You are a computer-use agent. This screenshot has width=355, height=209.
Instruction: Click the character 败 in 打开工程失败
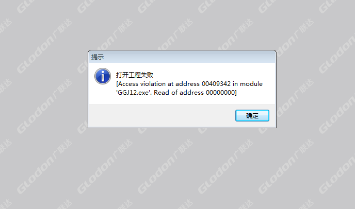coord(150,75)
